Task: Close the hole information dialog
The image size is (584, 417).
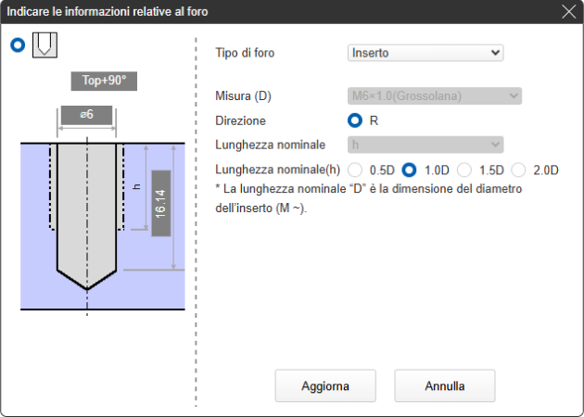Action: pos(569,12)
